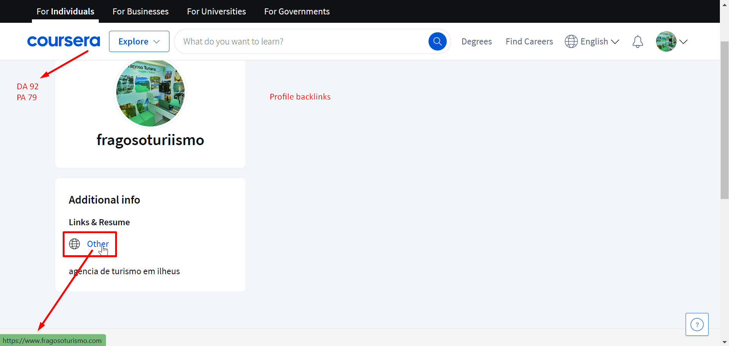This screenshot has height=346, width=729.
Task: Open the help question mark button
Action: pyautogui.click(x=697, y=324)
